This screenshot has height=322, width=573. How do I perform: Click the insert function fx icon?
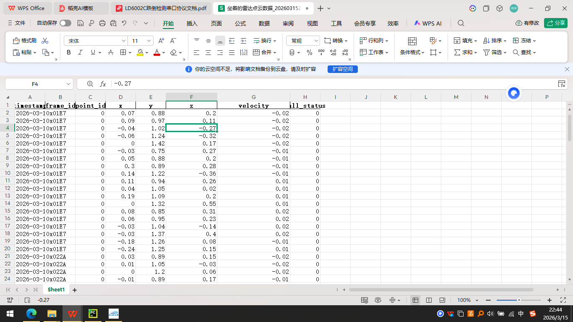(103, 84)
